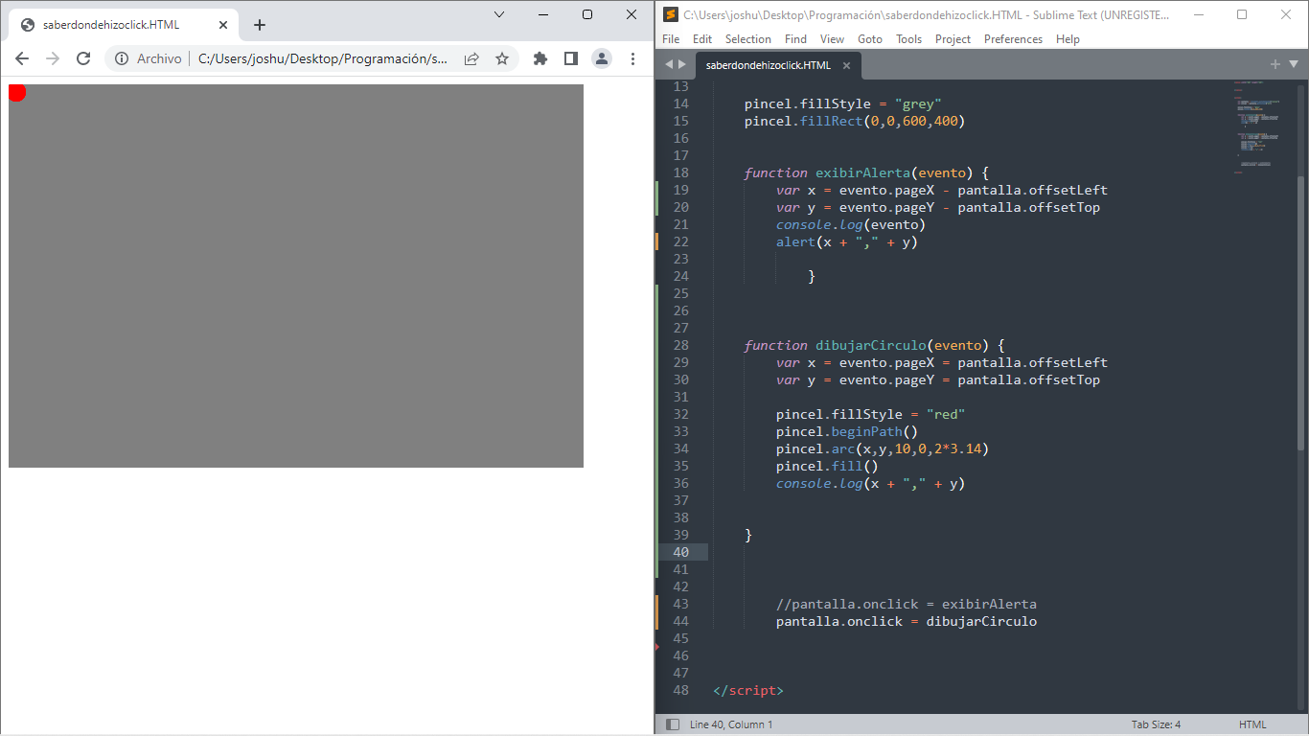Close the saberdondehizoclick.HTML Chrome tab

[x=223, y=25]
